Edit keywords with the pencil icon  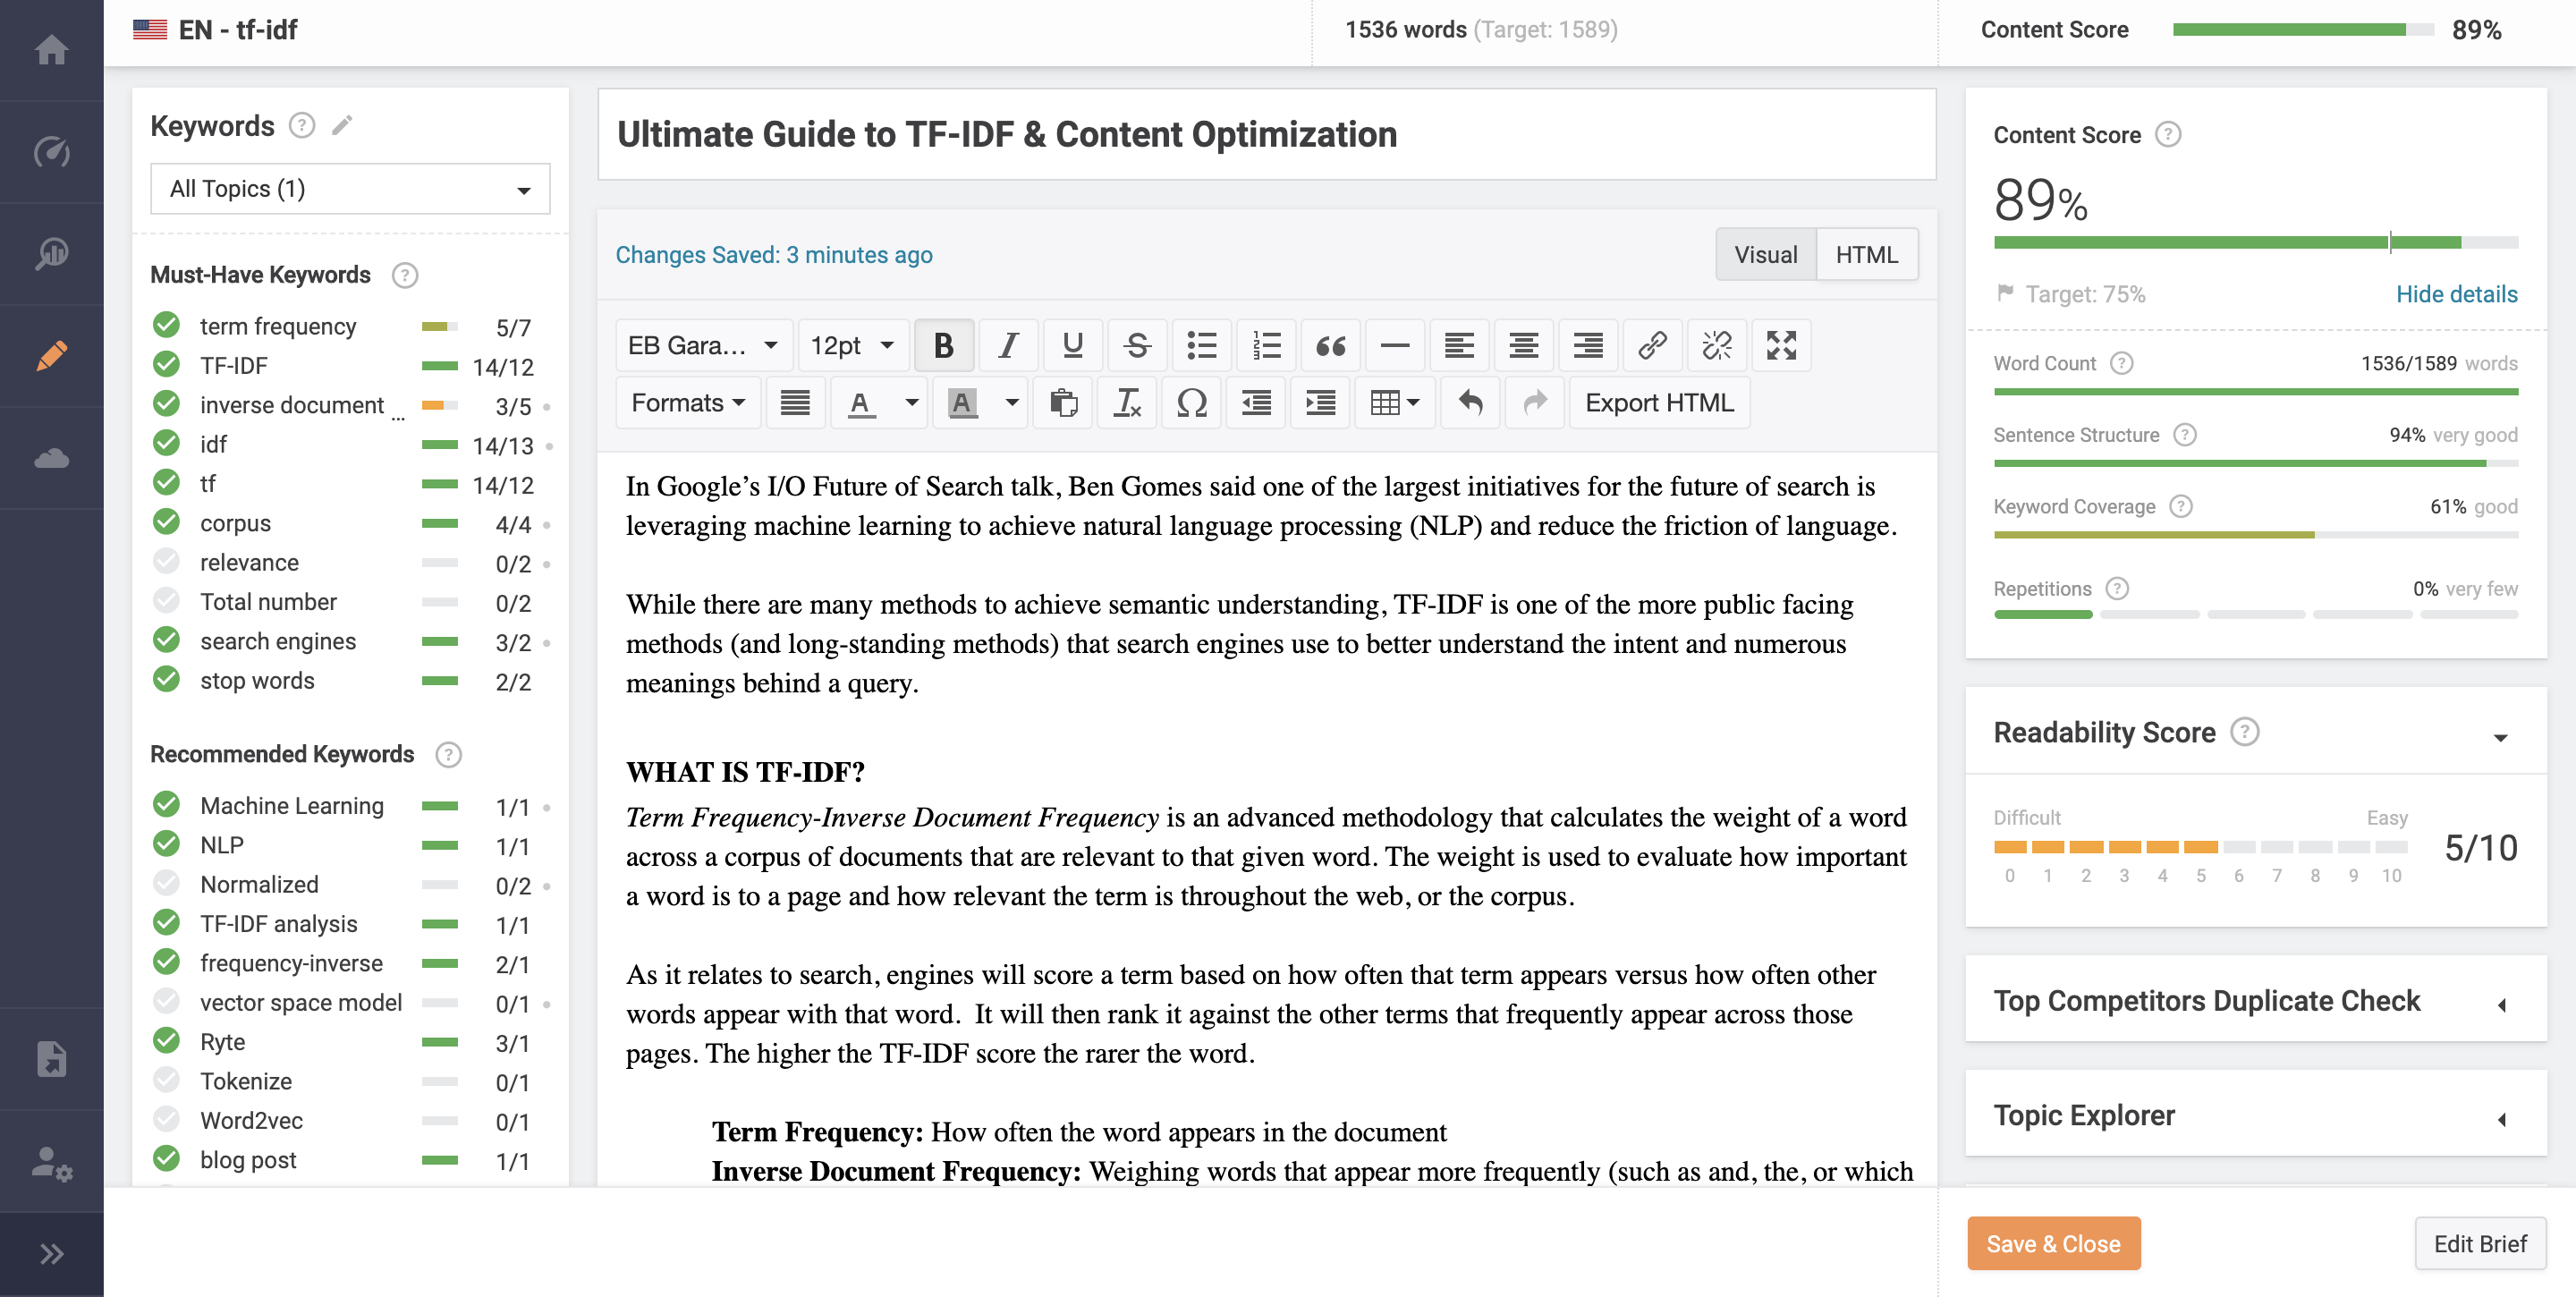[343, 125]
